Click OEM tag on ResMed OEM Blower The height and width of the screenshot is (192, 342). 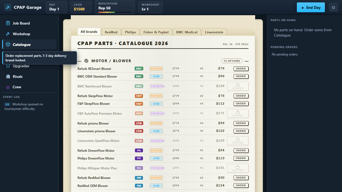(156, 186)
